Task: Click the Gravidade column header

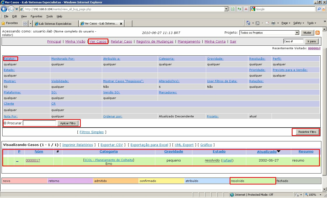Action: coord(174,151)
